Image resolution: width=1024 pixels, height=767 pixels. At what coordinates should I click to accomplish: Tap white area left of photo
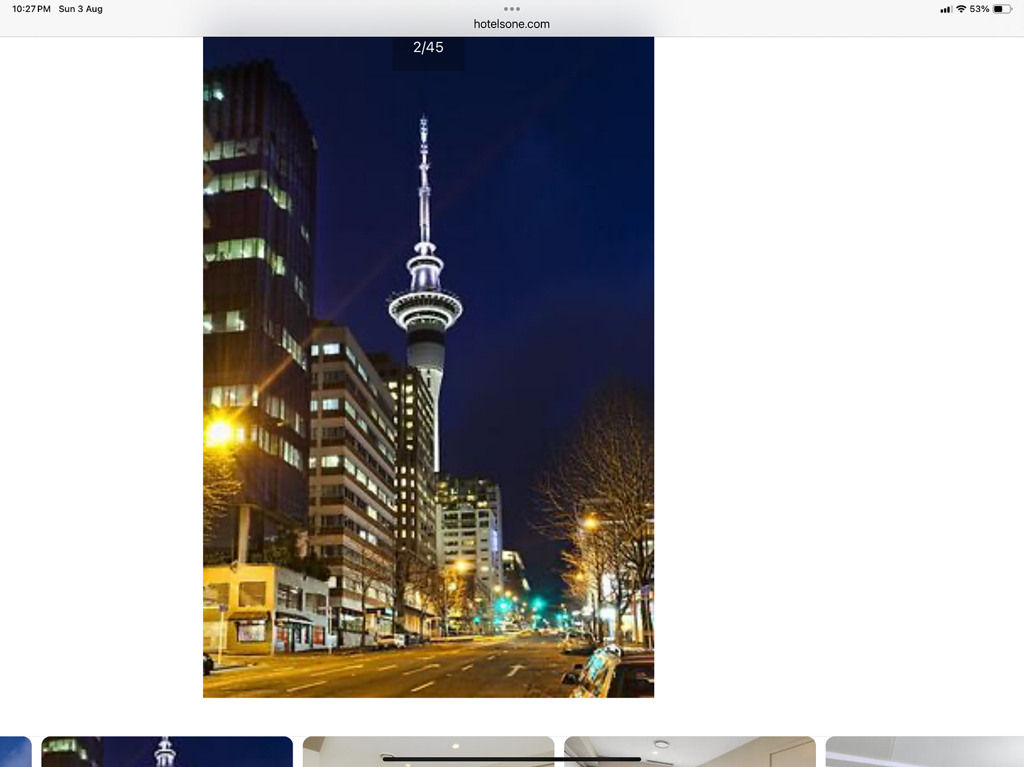click(x=102, y=360)
